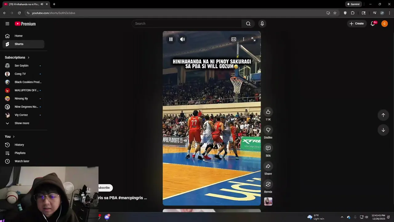This screenshot has height=222, width=394.
Task: Open the YouTube hamburger guide menu
Action: 7,24
